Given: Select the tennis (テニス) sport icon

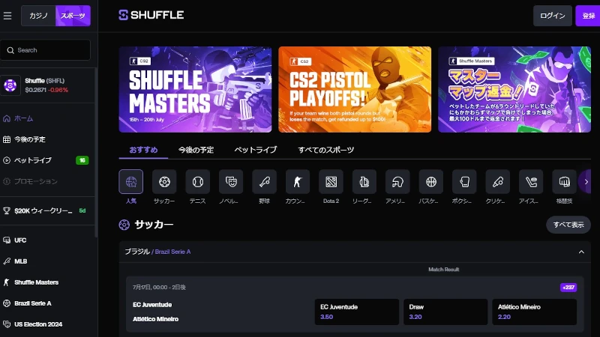Looking at the screenshot, I should pyautogui.click(x=198, y=181).
